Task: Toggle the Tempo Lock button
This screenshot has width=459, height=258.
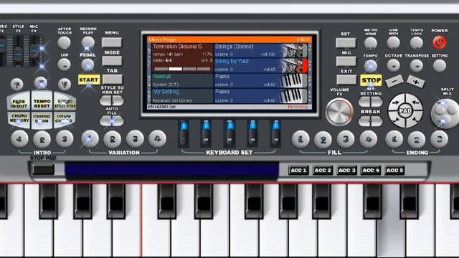Action: [416, 43]
